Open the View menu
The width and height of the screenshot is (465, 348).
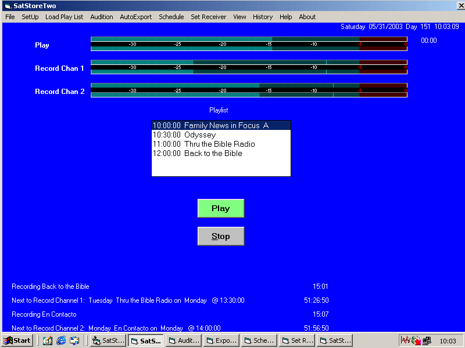pos(239,17)
